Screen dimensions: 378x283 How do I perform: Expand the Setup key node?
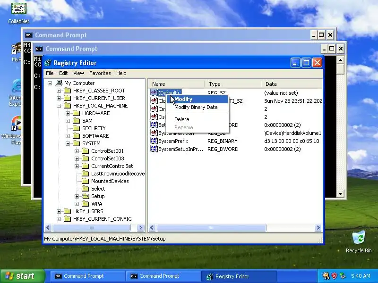tap(77, 196)
